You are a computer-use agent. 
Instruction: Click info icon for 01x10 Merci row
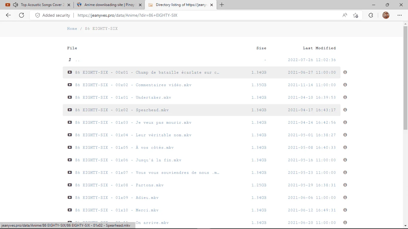coord(345,210)
